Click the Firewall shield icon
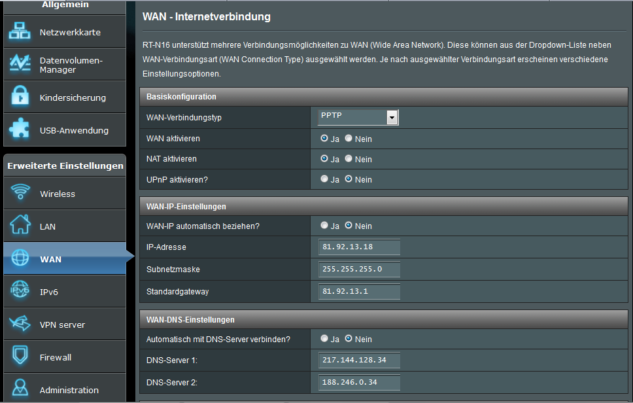Screen dimensions: 633x403 point(20,357)
